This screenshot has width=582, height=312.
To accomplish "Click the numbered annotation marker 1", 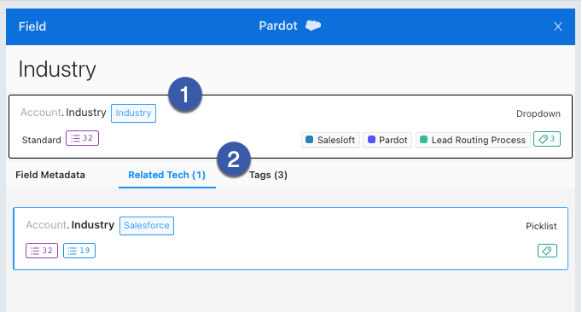I will pos(185,95).
